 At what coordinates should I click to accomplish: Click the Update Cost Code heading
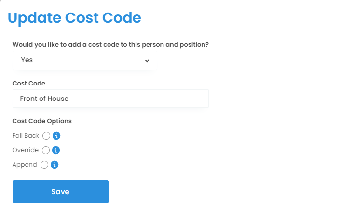click(x=75, y=18)
